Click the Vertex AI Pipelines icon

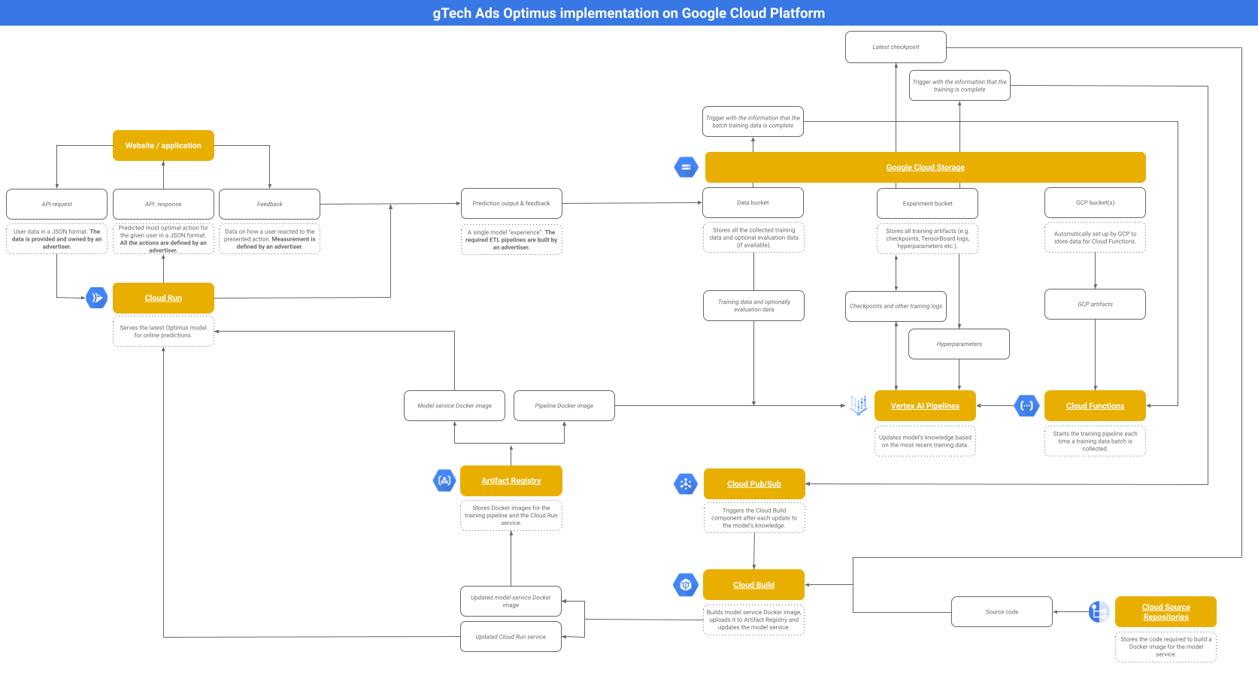click(x=859, y=405)
